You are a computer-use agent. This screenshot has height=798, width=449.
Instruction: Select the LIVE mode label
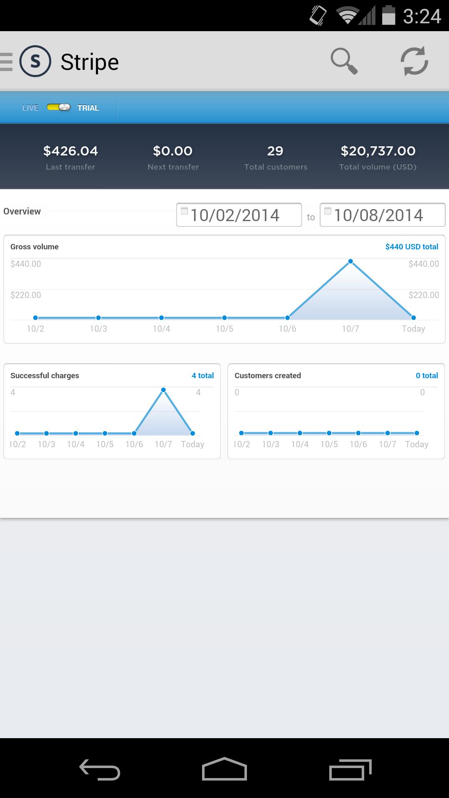pyautogui.click(x=30, y=108)
